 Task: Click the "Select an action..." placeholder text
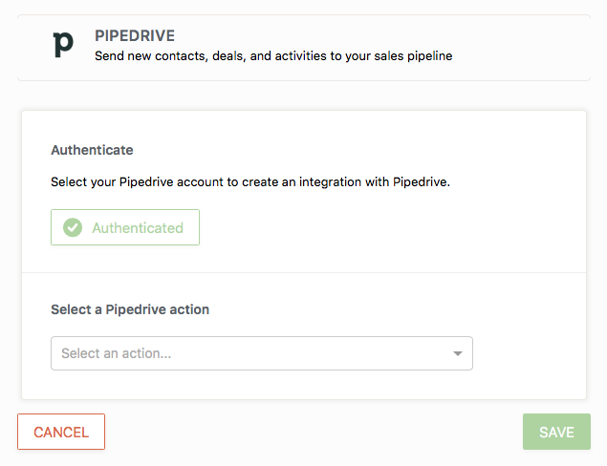pos(117,353)
